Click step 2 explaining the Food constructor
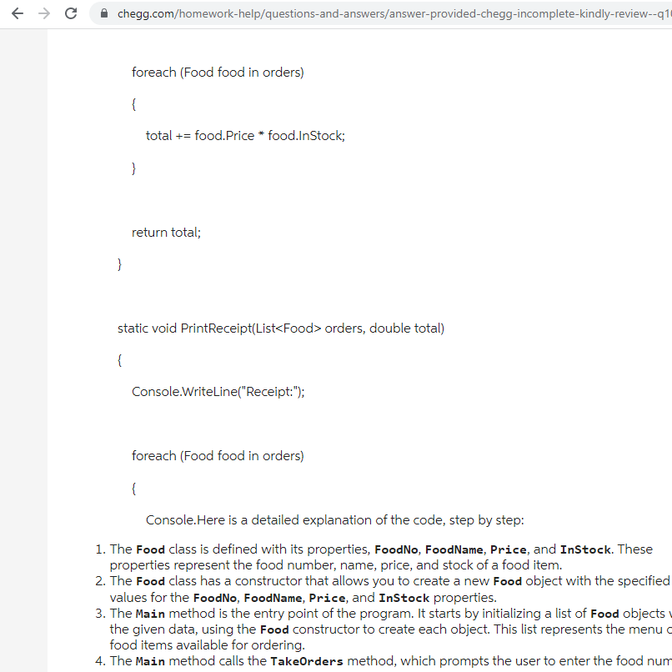The width and height of the screenshot is (672, 672). pos(333,589)
